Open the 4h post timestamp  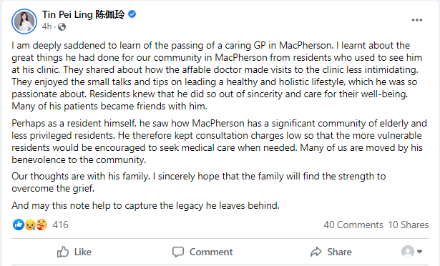tap(47, 26)
